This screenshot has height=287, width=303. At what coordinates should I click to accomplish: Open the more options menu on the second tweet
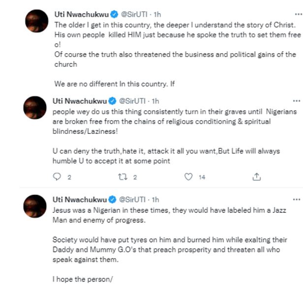point(296,99)
